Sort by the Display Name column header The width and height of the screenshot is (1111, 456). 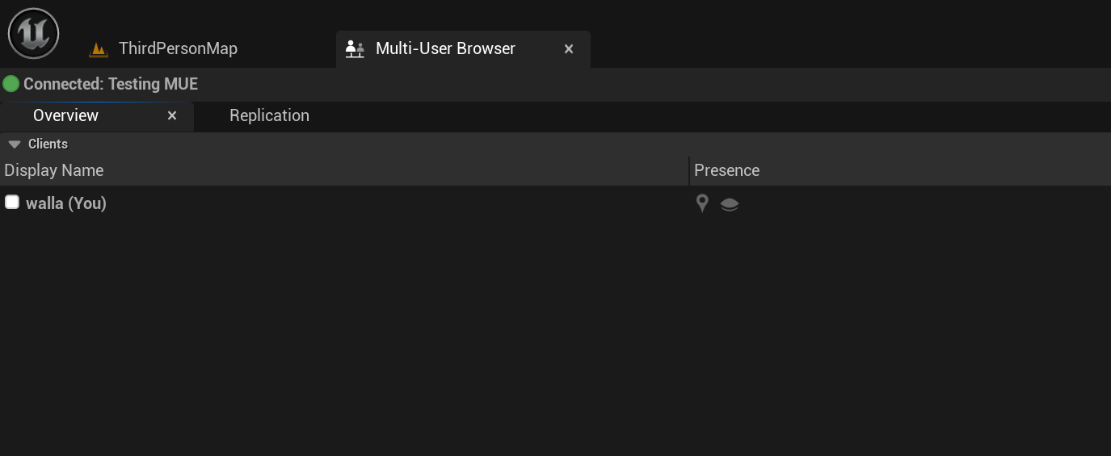click(x=344, y=170)
